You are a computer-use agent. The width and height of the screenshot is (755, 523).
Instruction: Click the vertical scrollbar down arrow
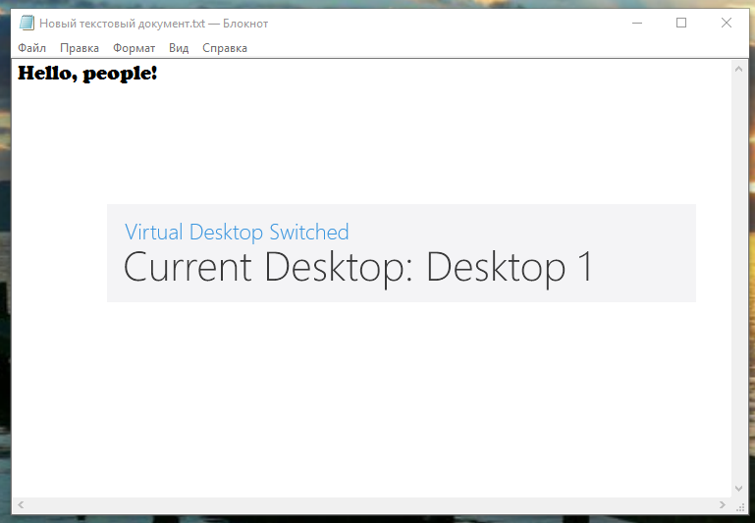(x=738, y=489)
